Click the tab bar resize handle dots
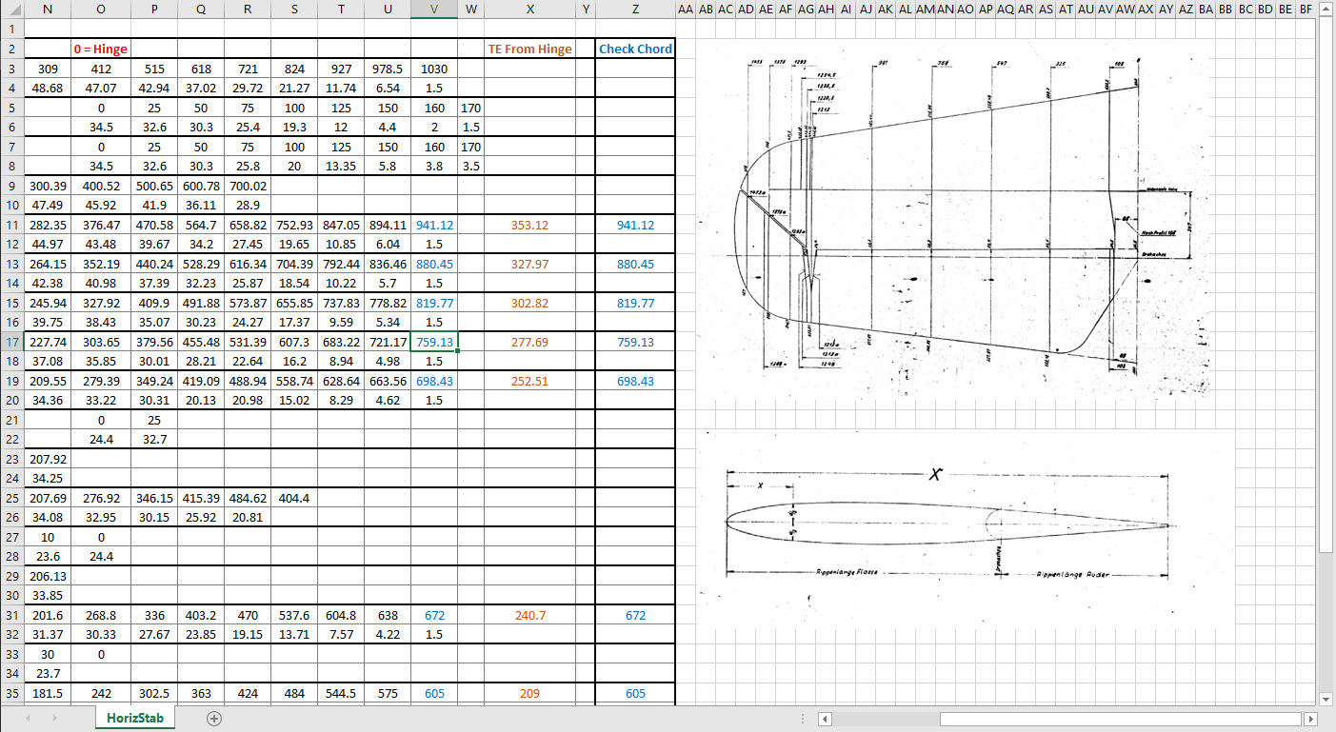 (801, 719)
